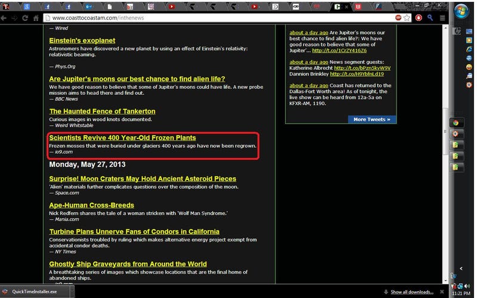Click the blue magnifier extension icon
Image resolution: width=477 pixels, height=298 pixels.
430,18
